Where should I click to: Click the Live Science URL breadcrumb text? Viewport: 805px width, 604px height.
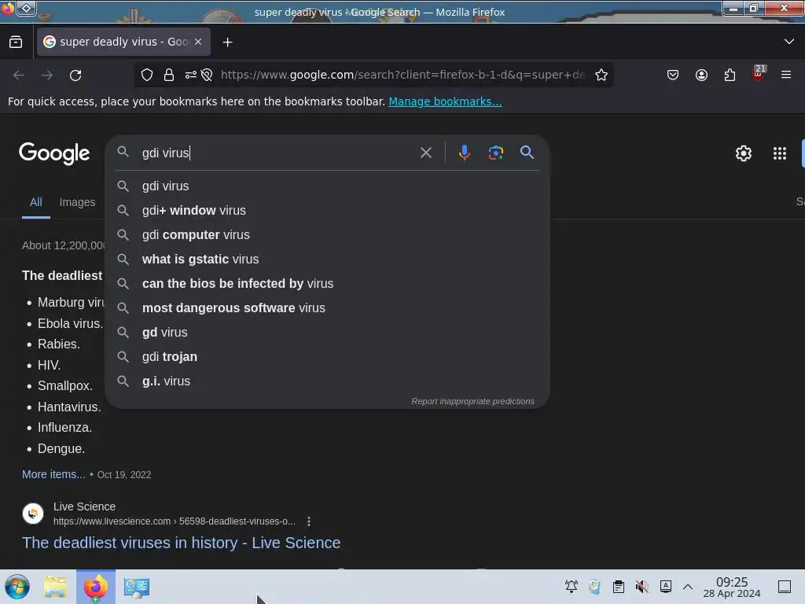click(x=174, y=521)
